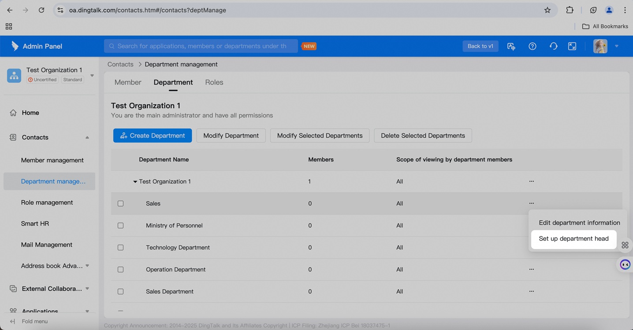Viewport: 633px width, 330px height.
Task: Click the Fold menu label
Action: tap(35, 321)
